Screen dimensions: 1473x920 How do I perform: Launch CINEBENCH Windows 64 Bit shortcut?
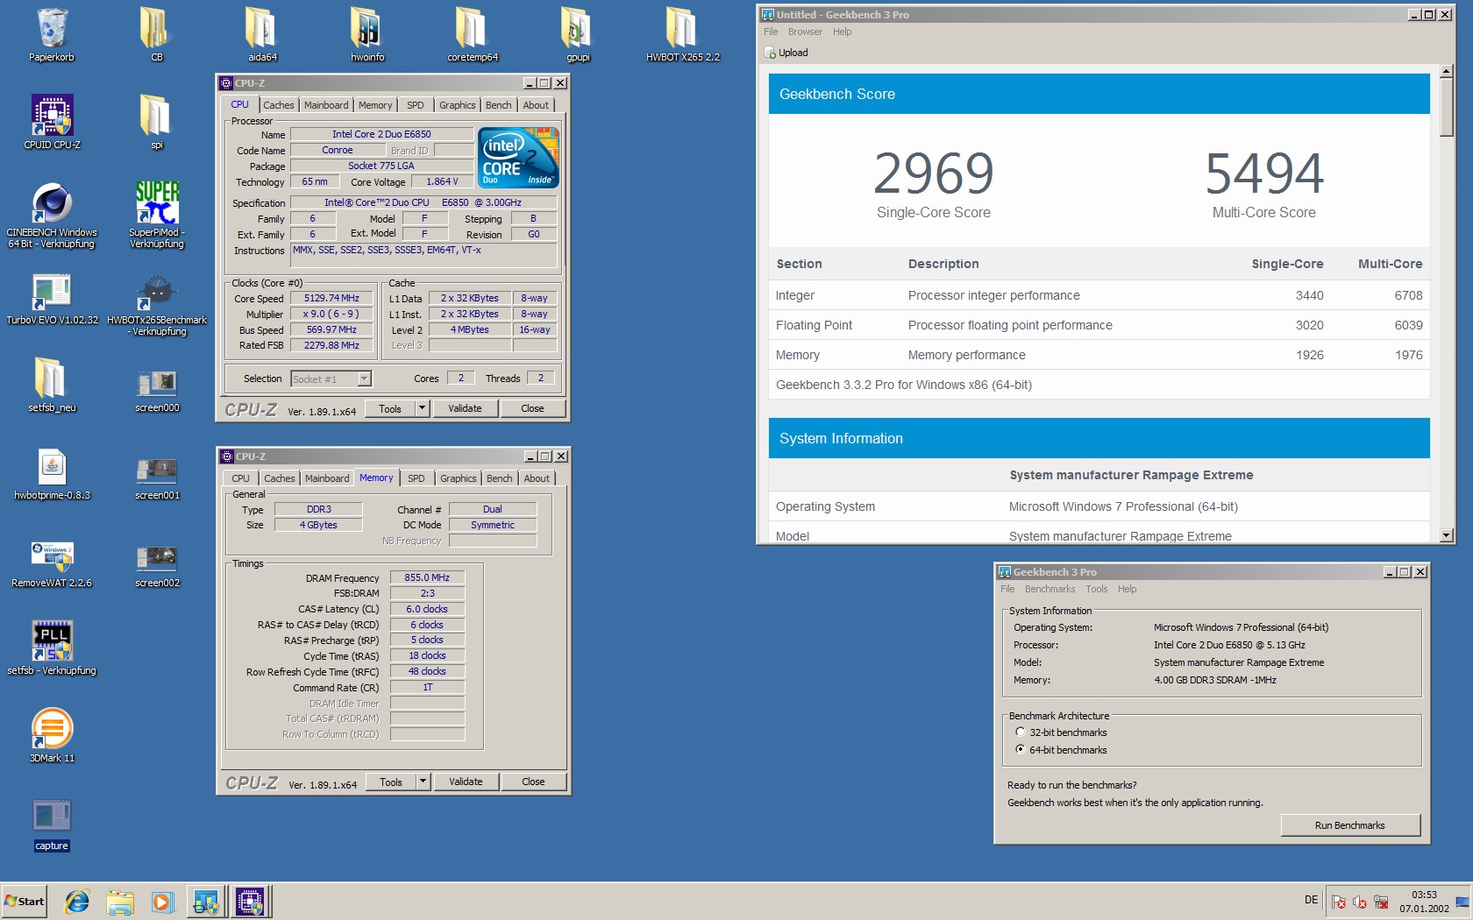click(52, 216)
